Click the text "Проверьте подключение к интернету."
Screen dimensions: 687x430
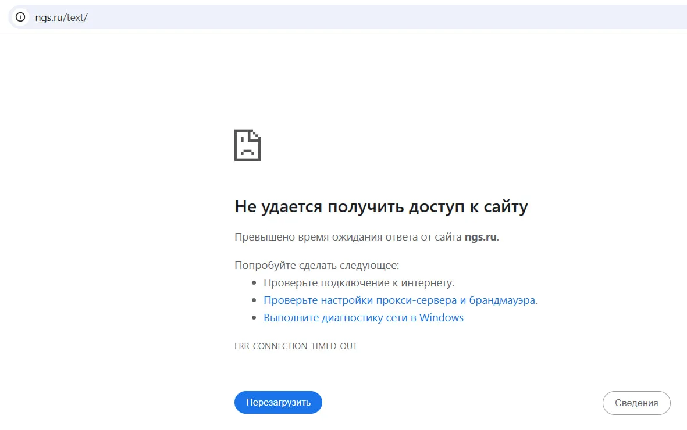359,283
